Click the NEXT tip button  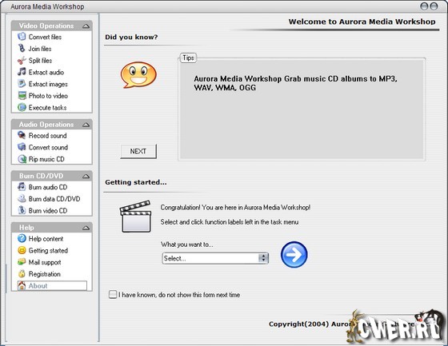click(138, 151)
